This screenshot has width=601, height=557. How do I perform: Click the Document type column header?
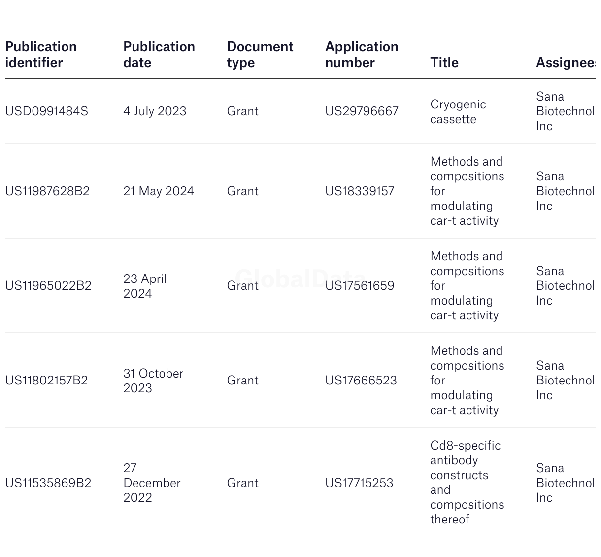(x=260, y=54)
